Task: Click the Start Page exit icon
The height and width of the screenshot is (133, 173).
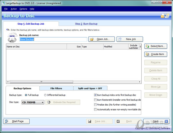Action: [x=7, y=121]
